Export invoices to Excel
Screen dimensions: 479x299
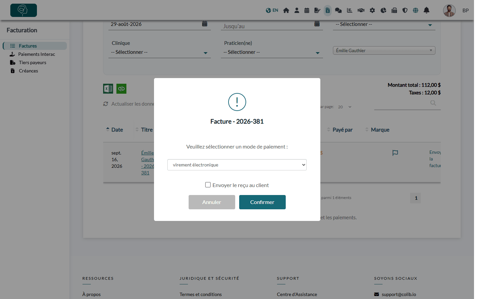[108, 88]
